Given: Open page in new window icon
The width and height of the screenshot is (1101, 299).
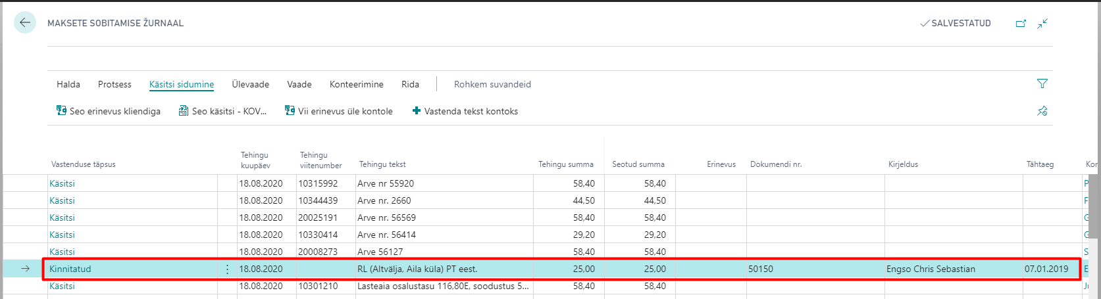Looking at the screenshot, I should 1021,24.
